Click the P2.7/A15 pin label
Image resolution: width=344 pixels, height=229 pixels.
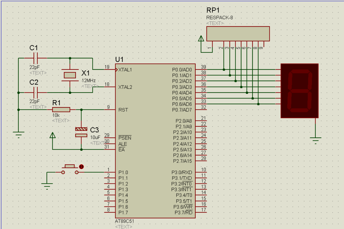pyautogui.click(x=182, y=161)
